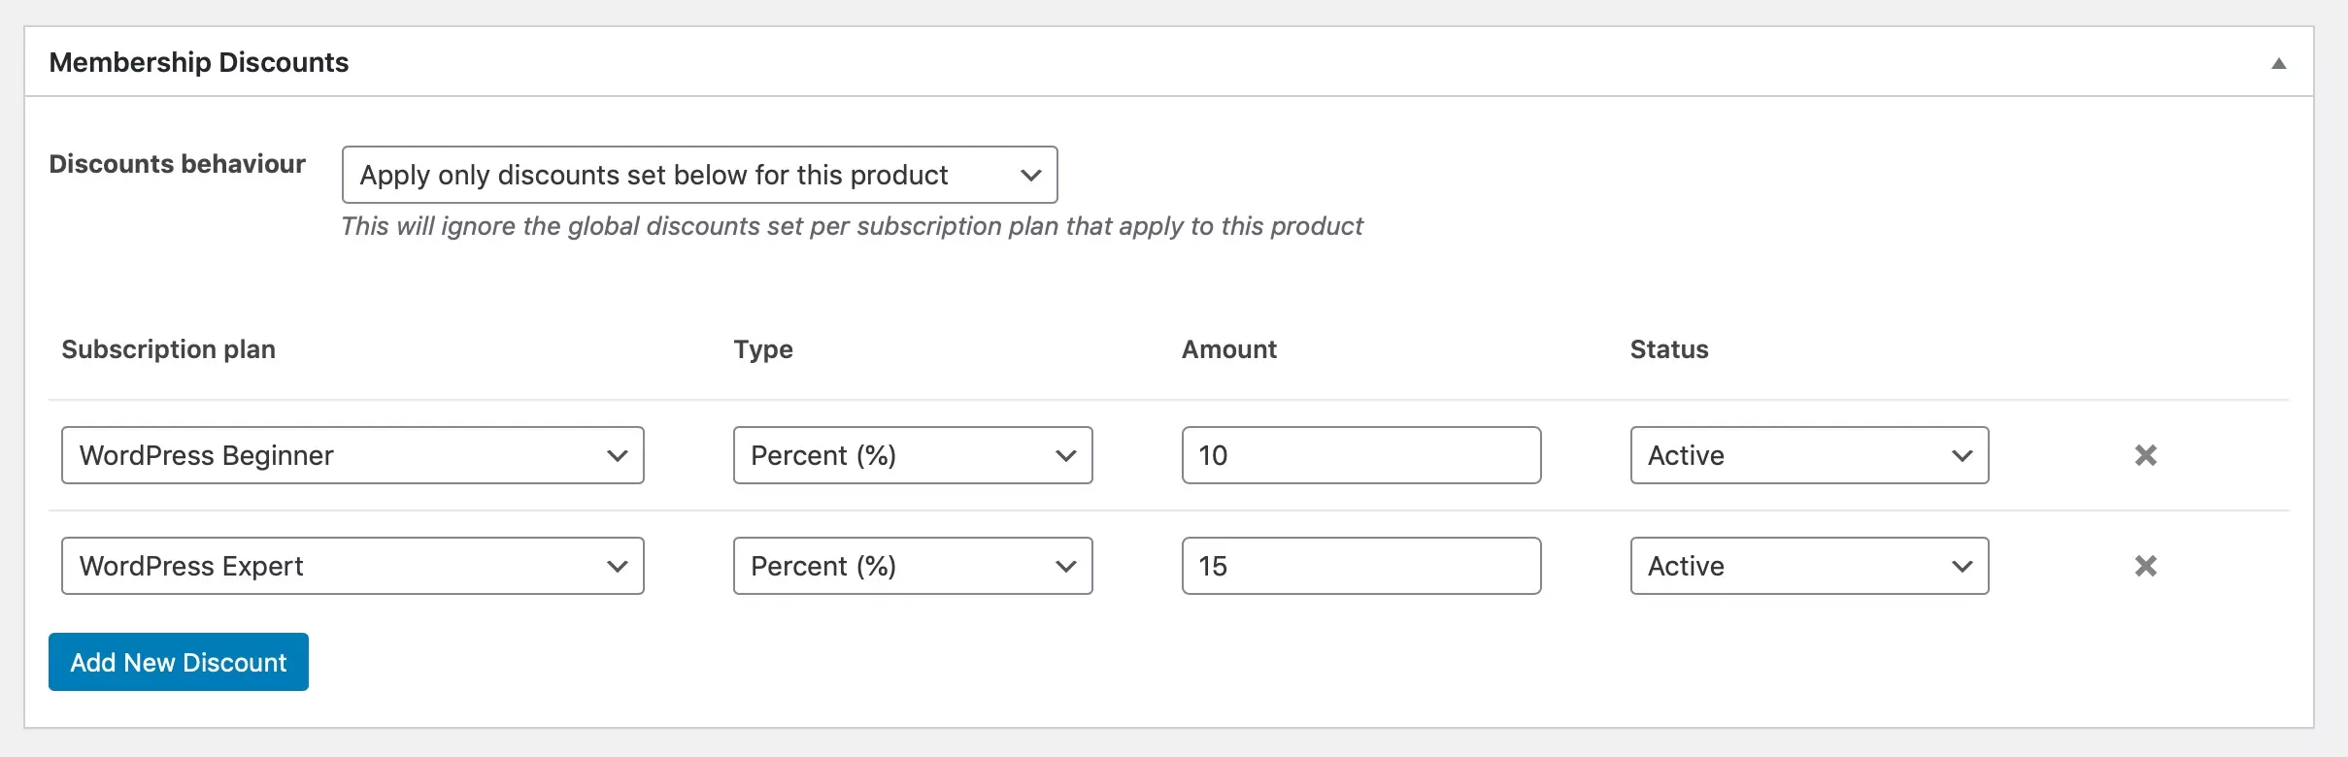Click the Discounts behaviour label

[x=178, y=164]
